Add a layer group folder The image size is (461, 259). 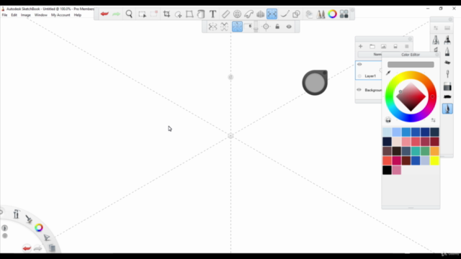pos(372,46)
